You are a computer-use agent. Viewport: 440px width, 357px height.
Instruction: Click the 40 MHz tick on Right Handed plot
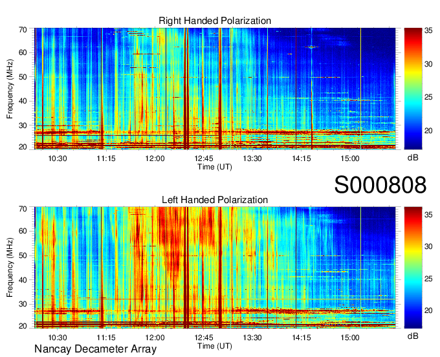pyautogui.click(x=23, y=102)
